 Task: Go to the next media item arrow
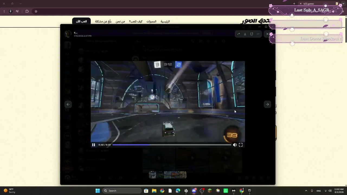click(267, 104)
